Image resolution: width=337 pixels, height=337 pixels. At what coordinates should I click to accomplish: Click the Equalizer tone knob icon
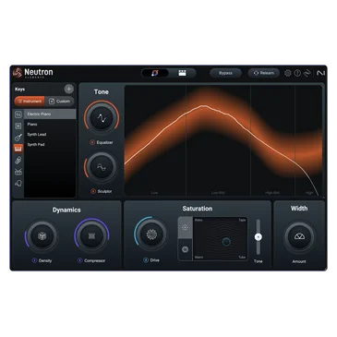point(102,118)
